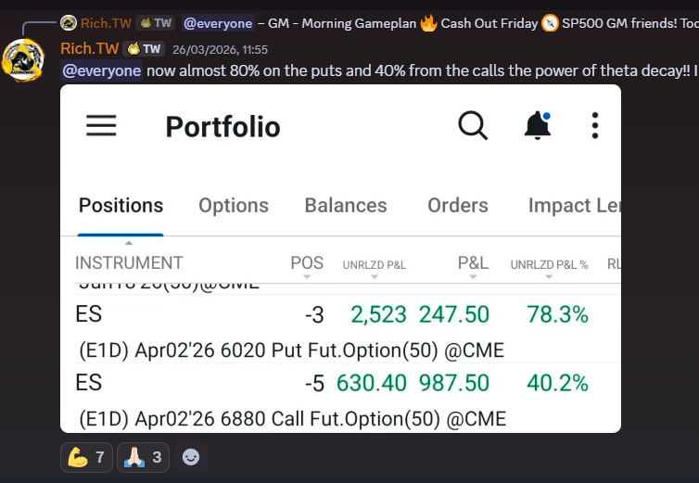Viewport: 699px width, 483px height.
Task: Click the @everyone mention in message body
Action: tap(102, 70)
